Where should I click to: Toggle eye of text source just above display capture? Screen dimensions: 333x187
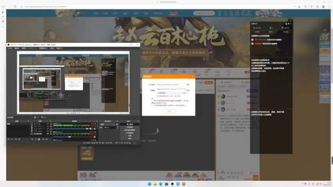pyautogui.click(x=48, y=131)
